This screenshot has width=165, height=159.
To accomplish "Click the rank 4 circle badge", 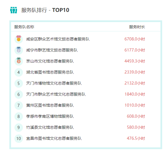I will click(19, 72).
